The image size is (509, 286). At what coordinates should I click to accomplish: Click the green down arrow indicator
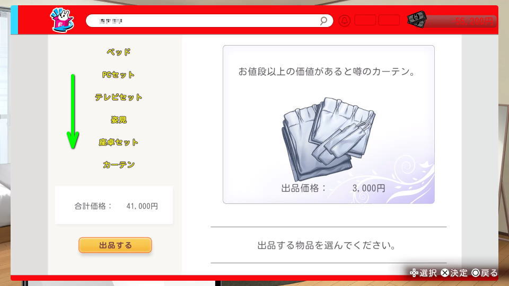(73, 112)
